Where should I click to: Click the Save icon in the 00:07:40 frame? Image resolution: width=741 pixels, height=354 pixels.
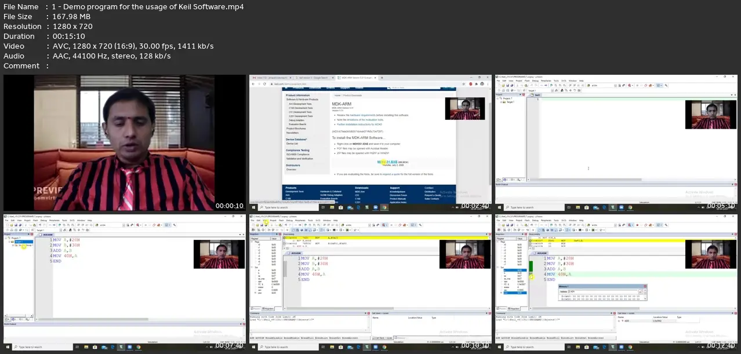pos(16,225)
